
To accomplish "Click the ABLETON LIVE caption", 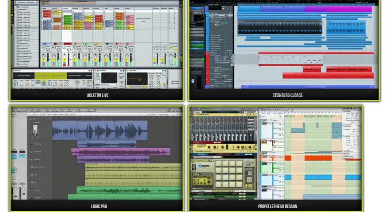I will click(98, 95).
